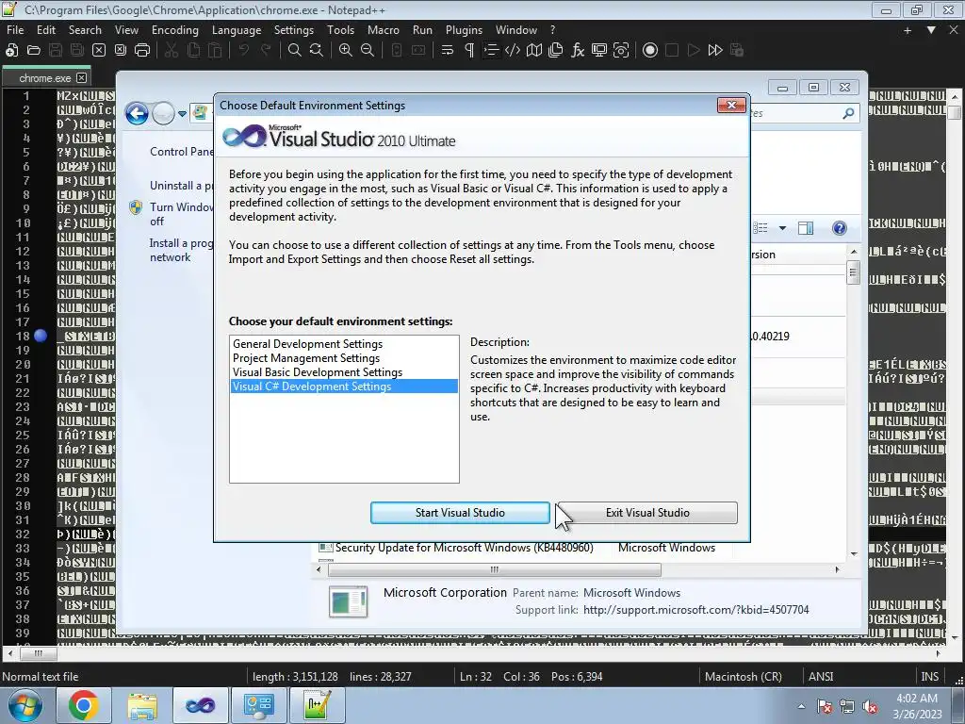Click the bookmark dot on line 18
Screen dimensions: 965x724
click(41, 337)
